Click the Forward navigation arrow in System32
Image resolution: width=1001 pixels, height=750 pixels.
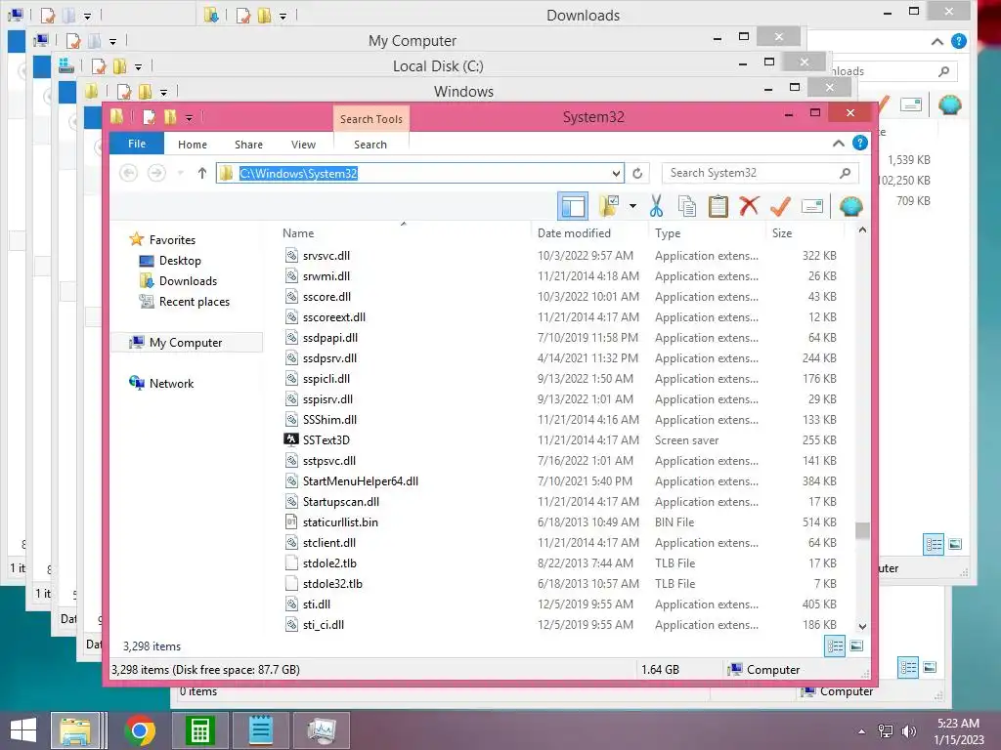[156, 173]
